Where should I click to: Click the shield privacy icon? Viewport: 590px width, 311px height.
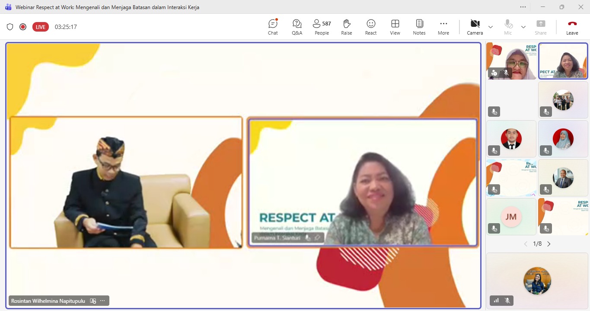click(10, 27)
